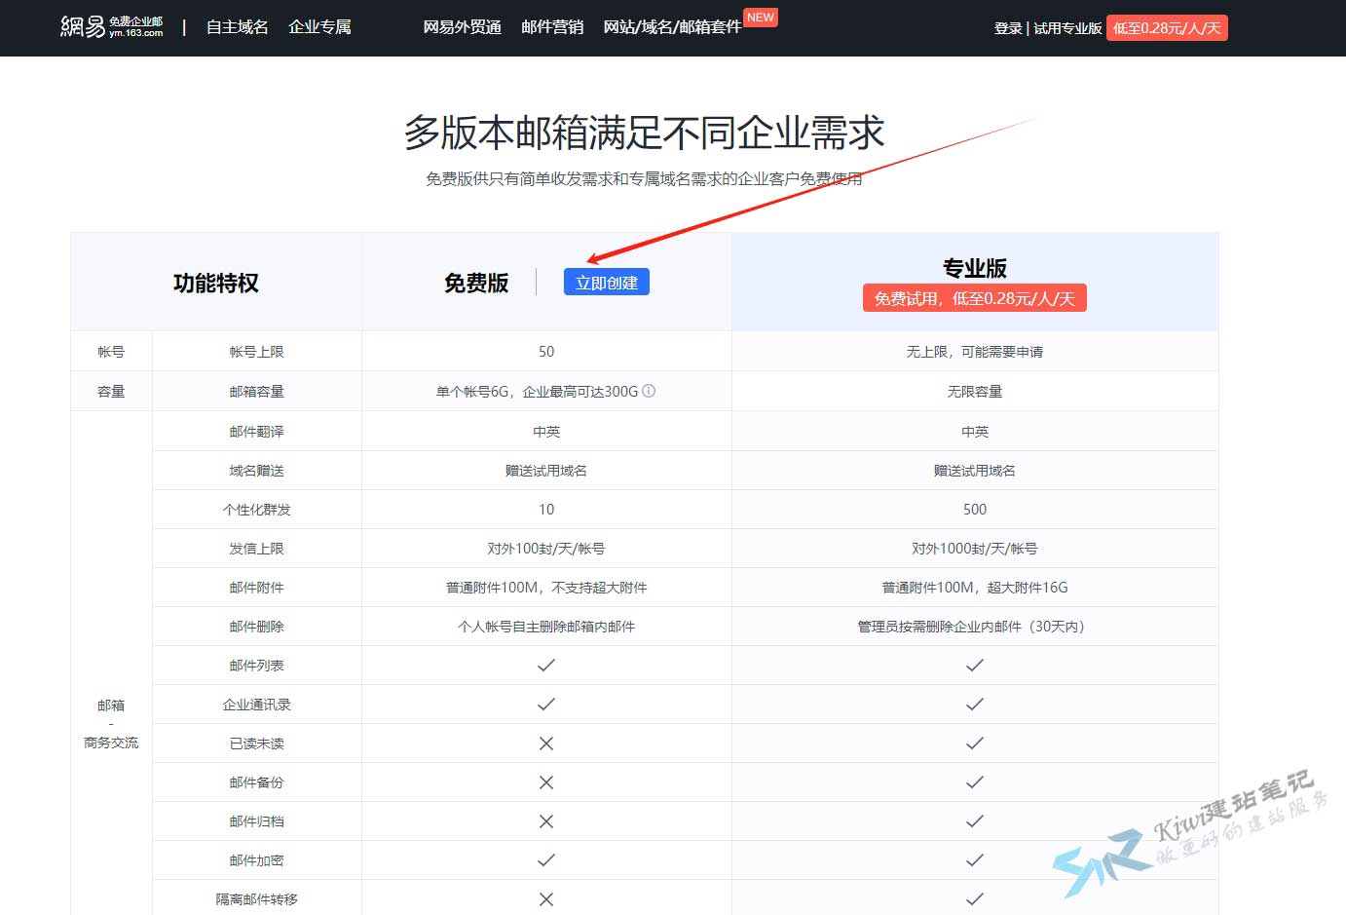Click the 帐号 category cell
Image resolution: width=1346 pixels, height=915 pixels.
coord(111,352)
